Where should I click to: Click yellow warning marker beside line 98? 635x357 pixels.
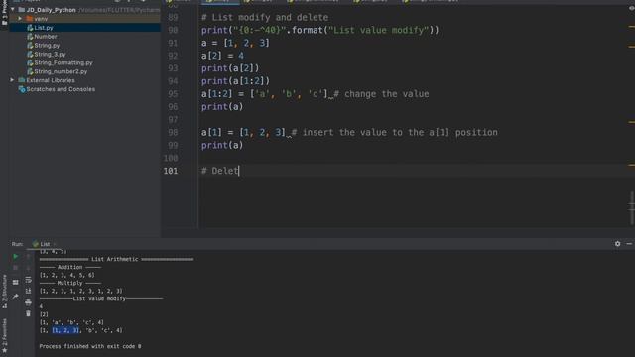pos(632,122)
